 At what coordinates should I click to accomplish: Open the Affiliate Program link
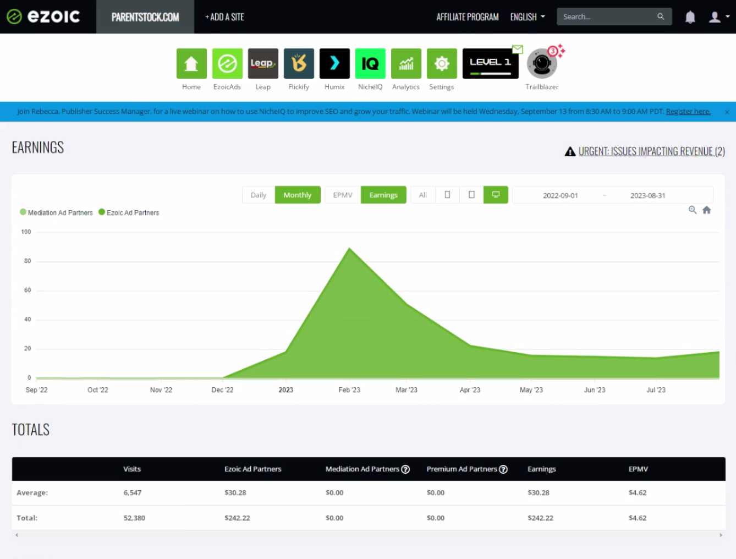pos(468,17)
